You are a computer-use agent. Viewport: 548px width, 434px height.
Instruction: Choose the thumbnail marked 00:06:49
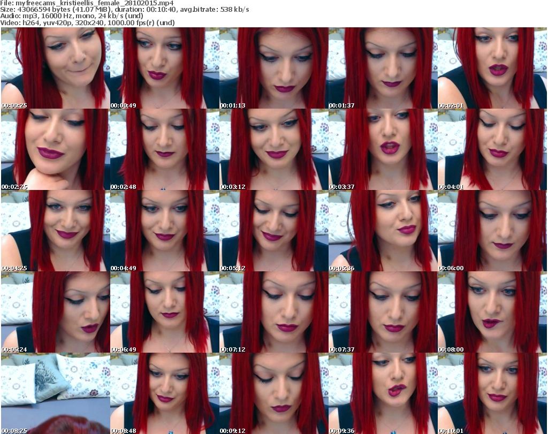pos(165,313)
